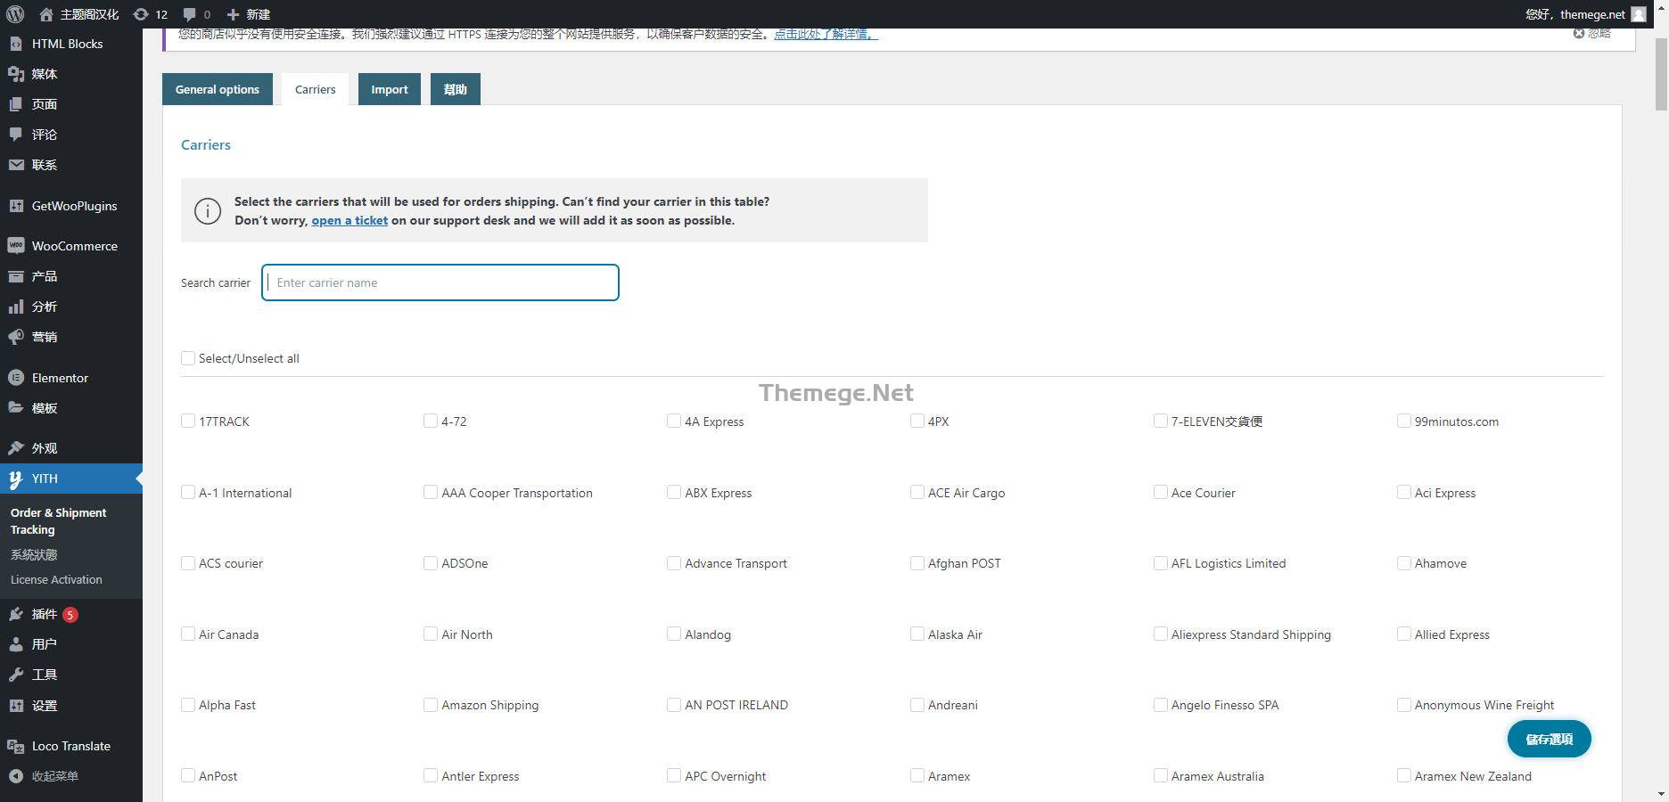
Task: Click the 页面 pages icon in sidebar
Action: tap(15, 104)
